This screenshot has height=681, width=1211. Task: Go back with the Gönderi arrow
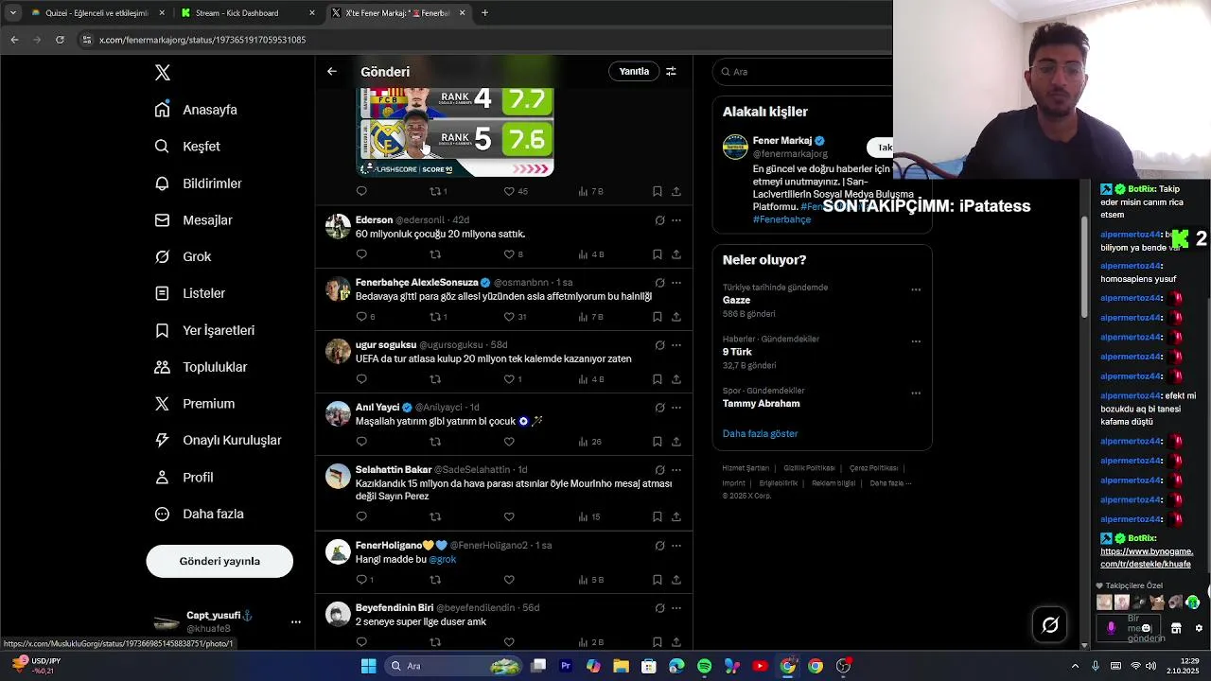[x=332, y=71]
